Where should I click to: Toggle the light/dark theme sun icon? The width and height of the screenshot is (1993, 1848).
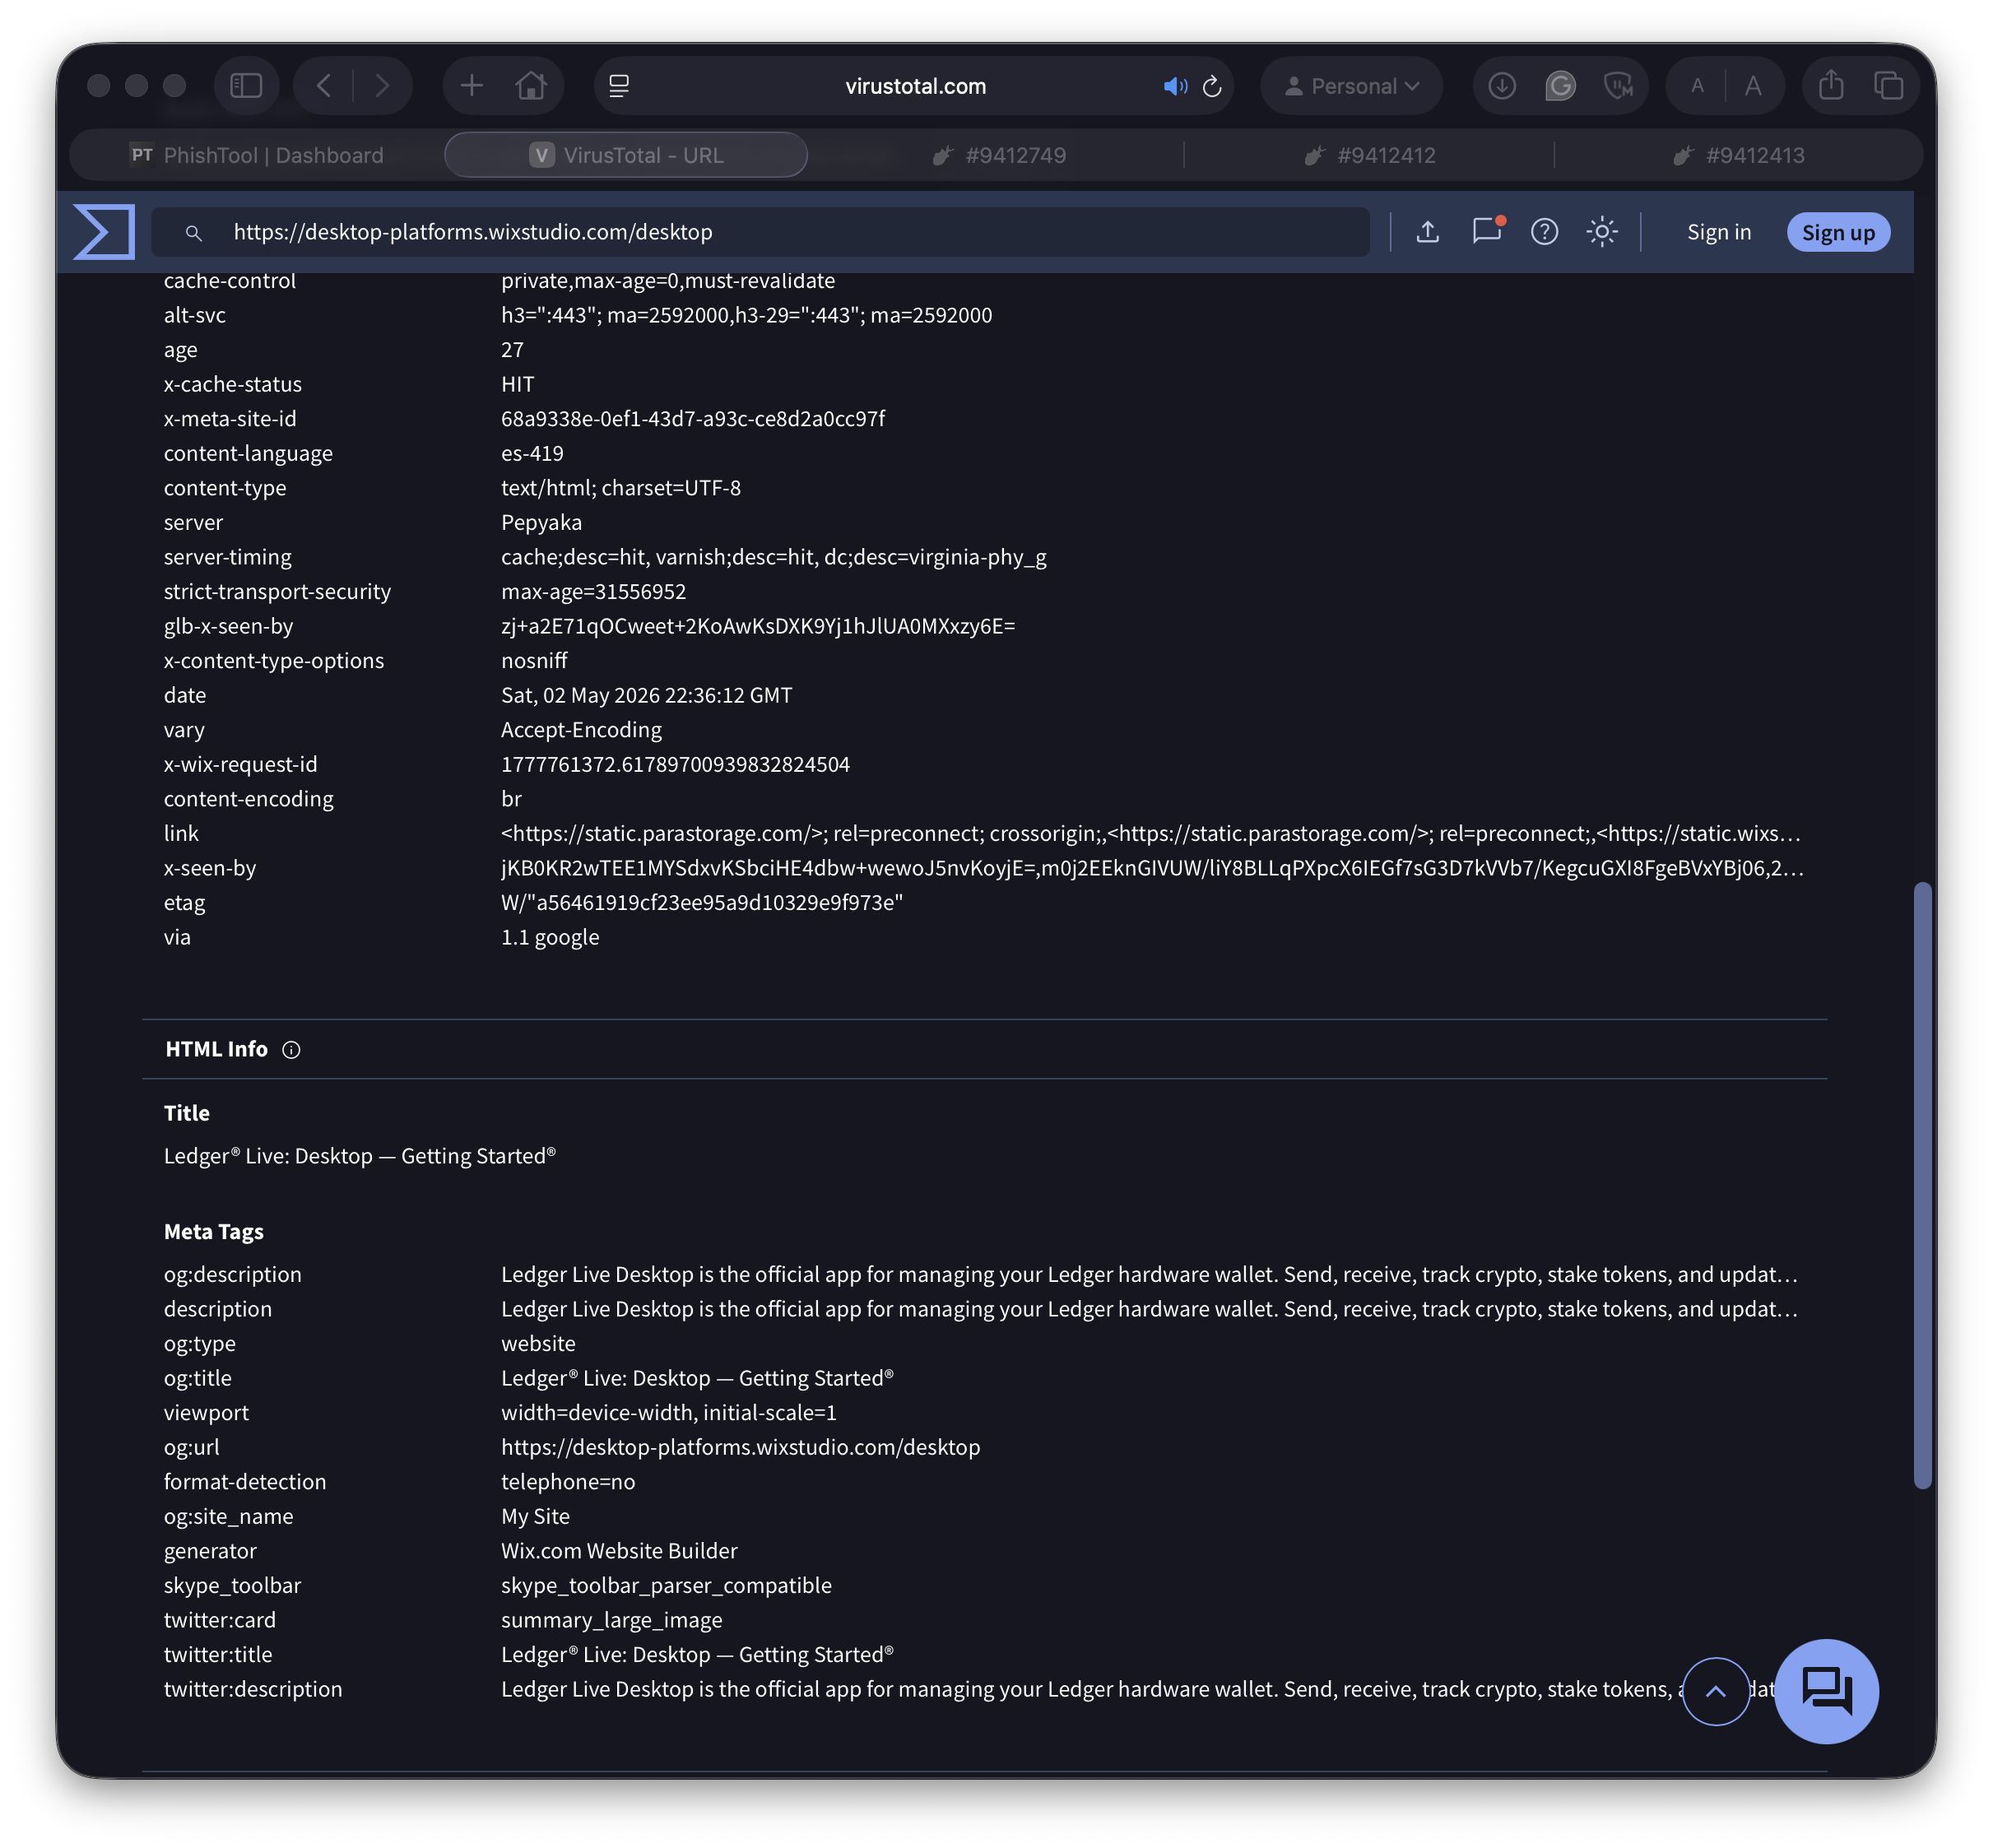pos(1601,232)
